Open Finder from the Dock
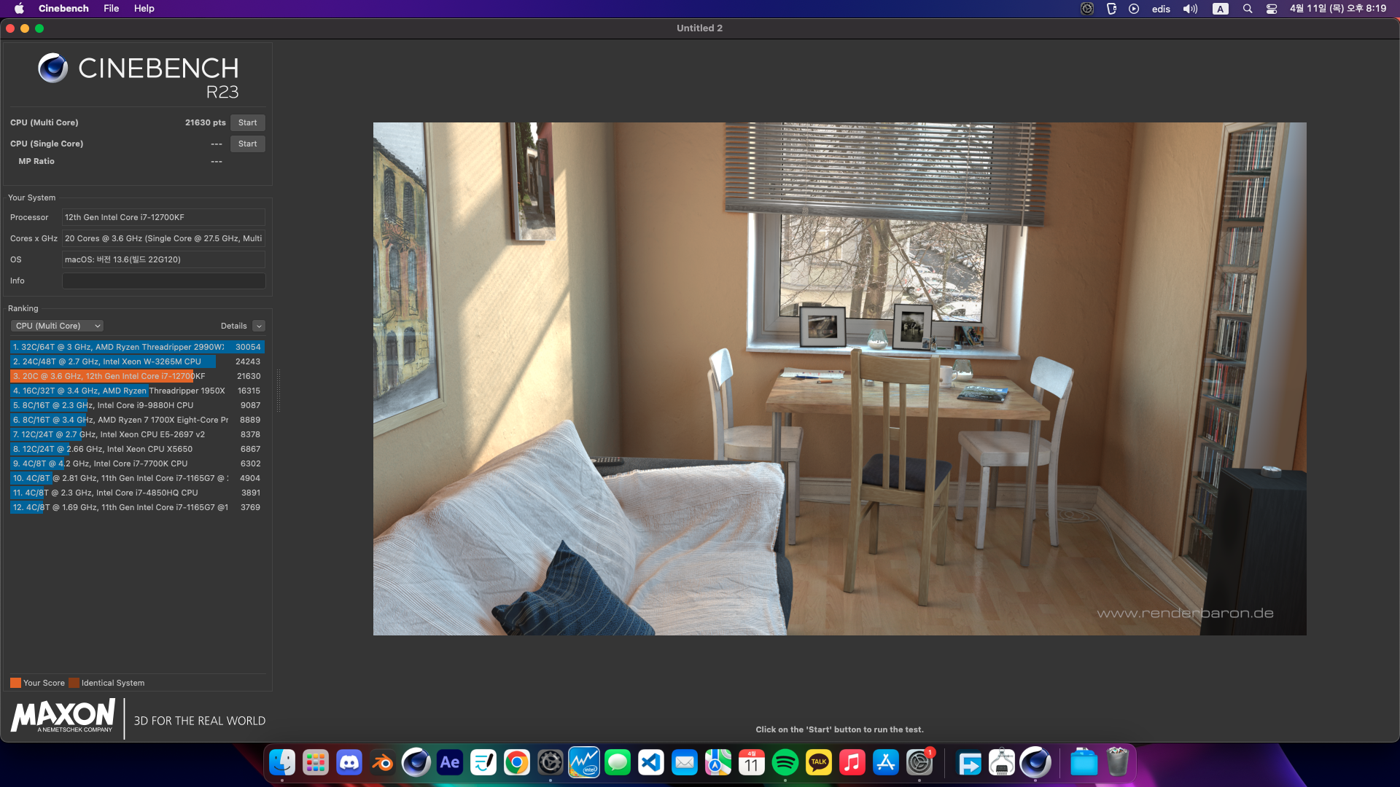 282,763
